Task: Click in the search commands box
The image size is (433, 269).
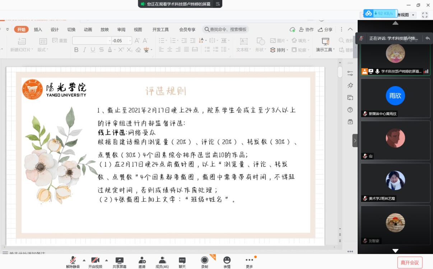Action: pos(226,29)
